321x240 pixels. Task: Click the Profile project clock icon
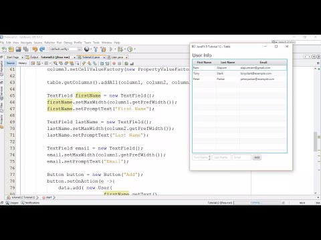coord(130,49)
